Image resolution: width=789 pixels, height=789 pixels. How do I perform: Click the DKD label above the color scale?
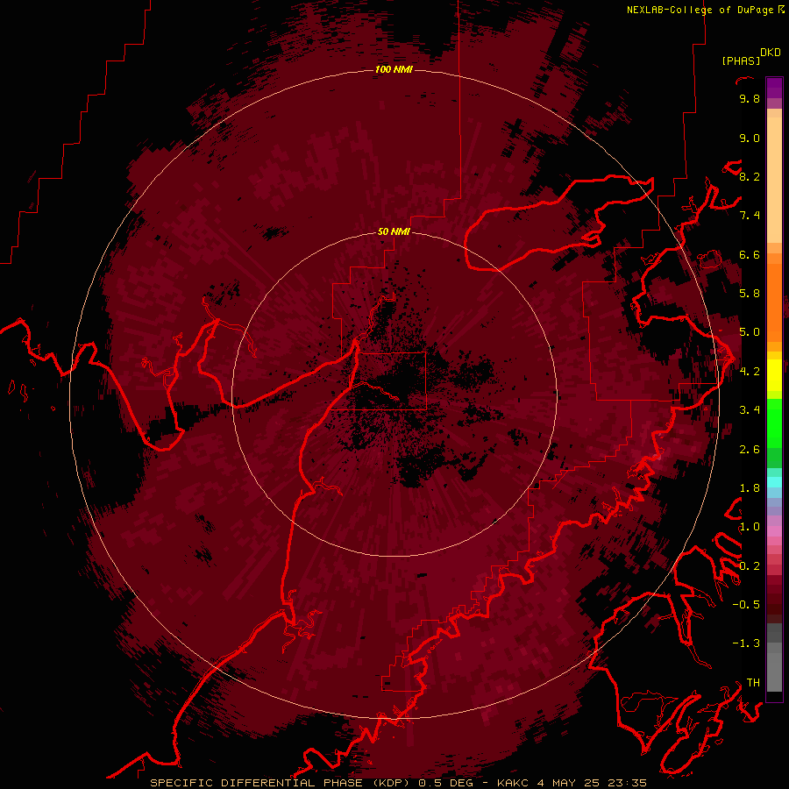pyautogui.click(x=770, y=53)
